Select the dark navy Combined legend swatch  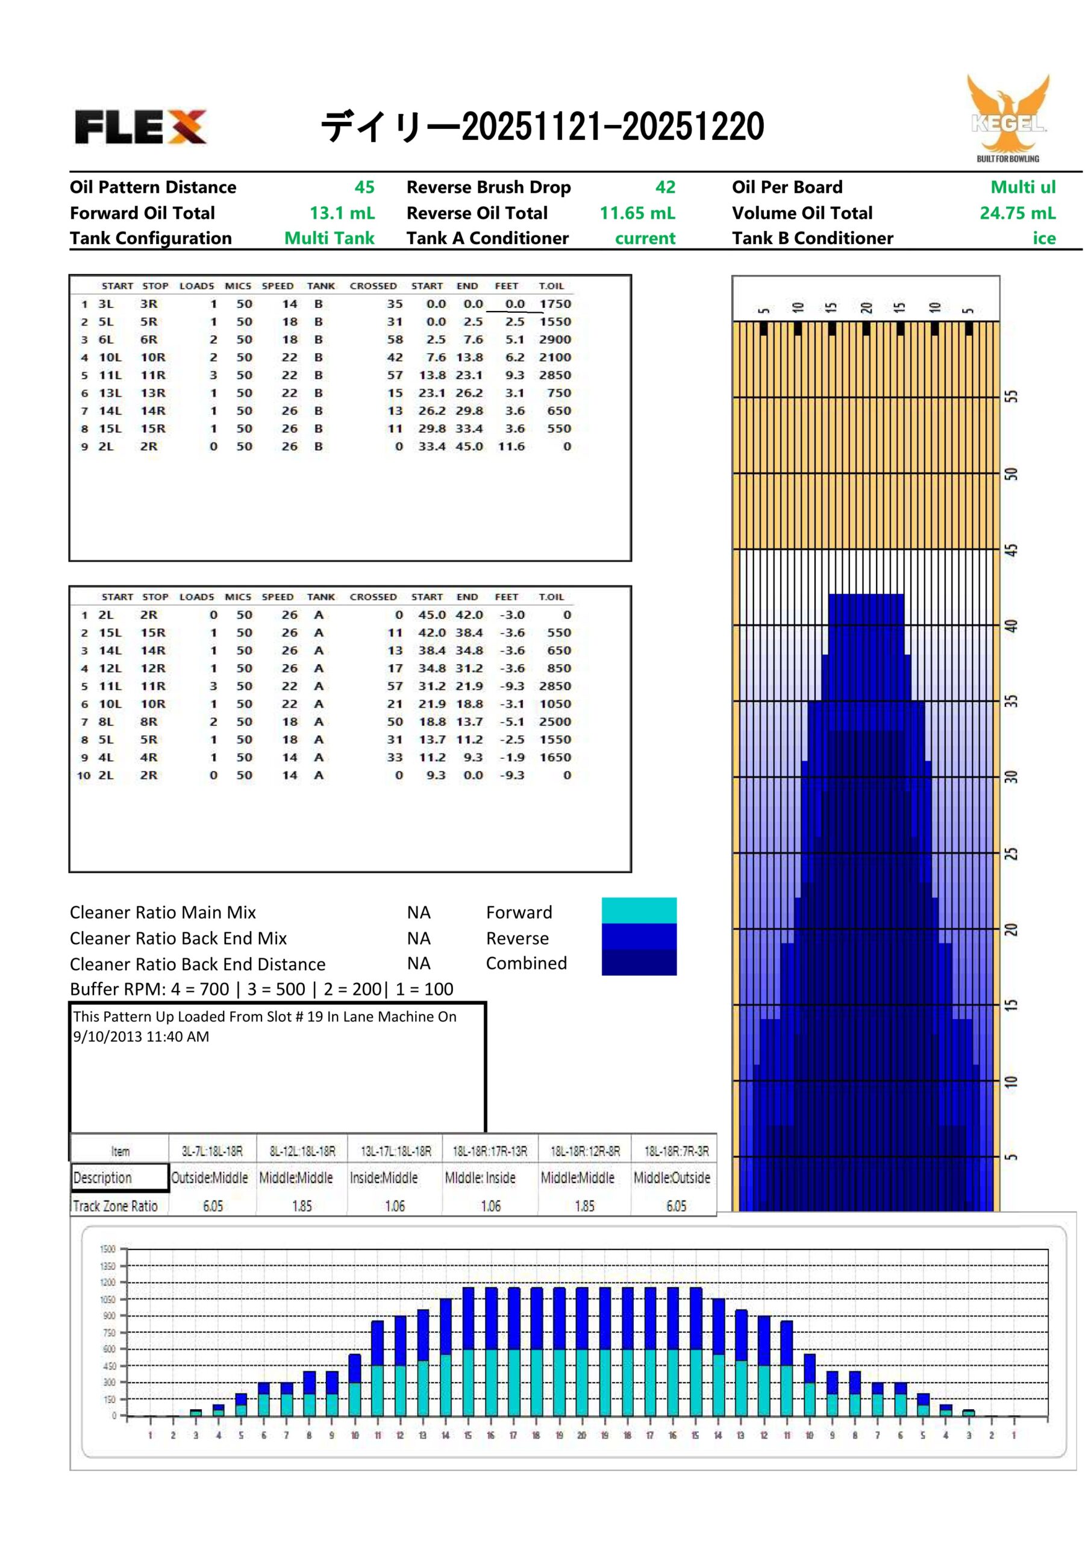coord(638,962)
